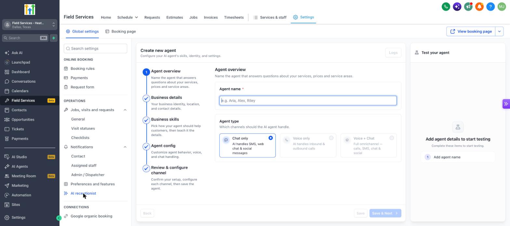Open the megaphone announcements icon

[468, 6]
